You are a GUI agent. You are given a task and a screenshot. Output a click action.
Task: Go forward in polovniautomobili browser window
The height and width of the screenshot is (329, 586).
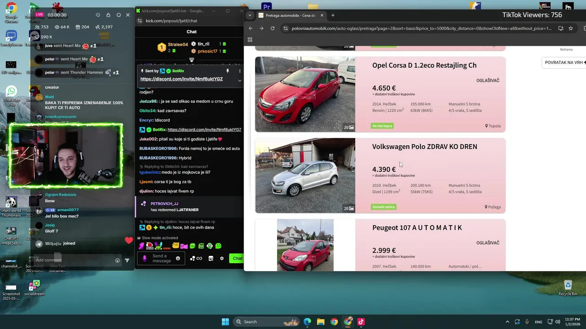261,28
